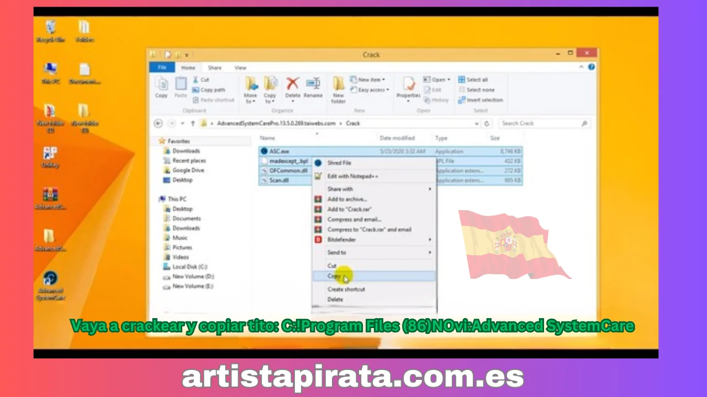Sort by the Type column header
Image resolution: width=707 pixels, height=397 pixels.
(x=441, y=138)
